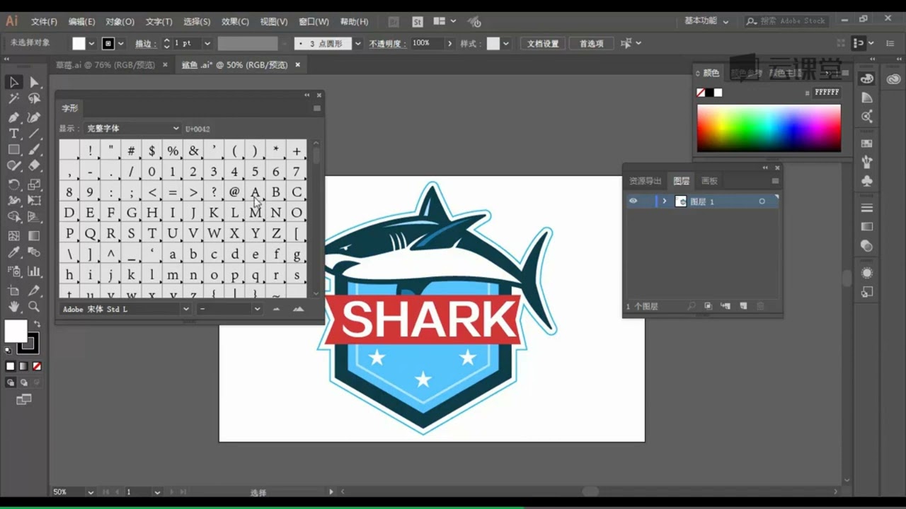Select the Direct Selection tool
This screenshot has height=509, width=906.
click(x=34, y=82)
